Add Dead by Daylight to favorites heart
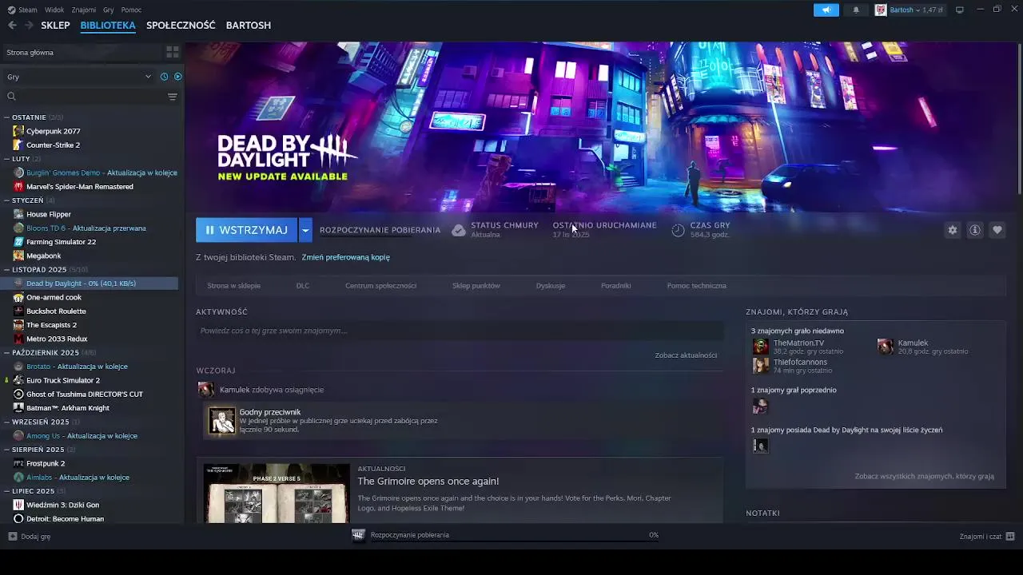1023x575 pixels. pos(997,230)
